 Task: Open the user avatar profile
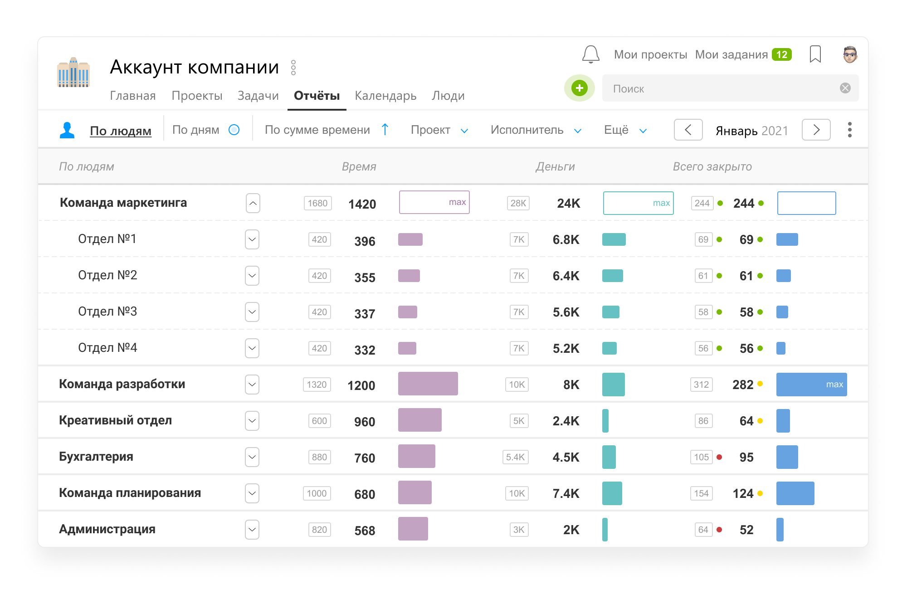850,54
